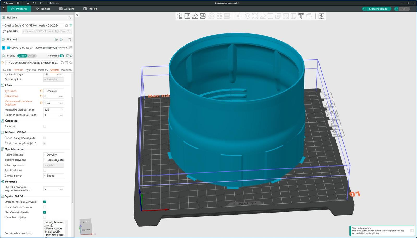This screenshot has width=417, height=238.
Task: Click the remove filament icon
Action: coord(62,40)
